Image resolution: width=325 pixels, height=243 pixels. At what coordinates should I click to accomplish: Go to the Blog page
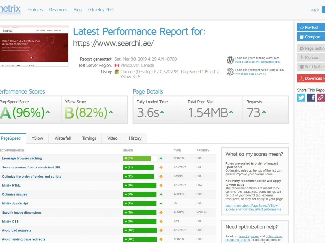pyautogui.click(x=78, y=10)
